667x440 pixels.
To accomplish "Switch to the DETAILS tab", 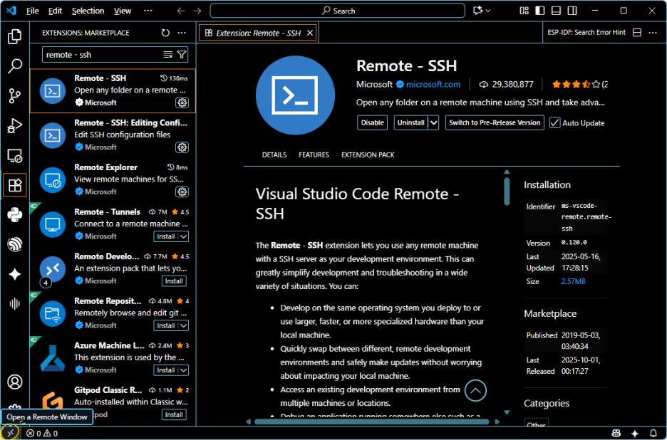I will pyautogui.click(x=274, y=154).
